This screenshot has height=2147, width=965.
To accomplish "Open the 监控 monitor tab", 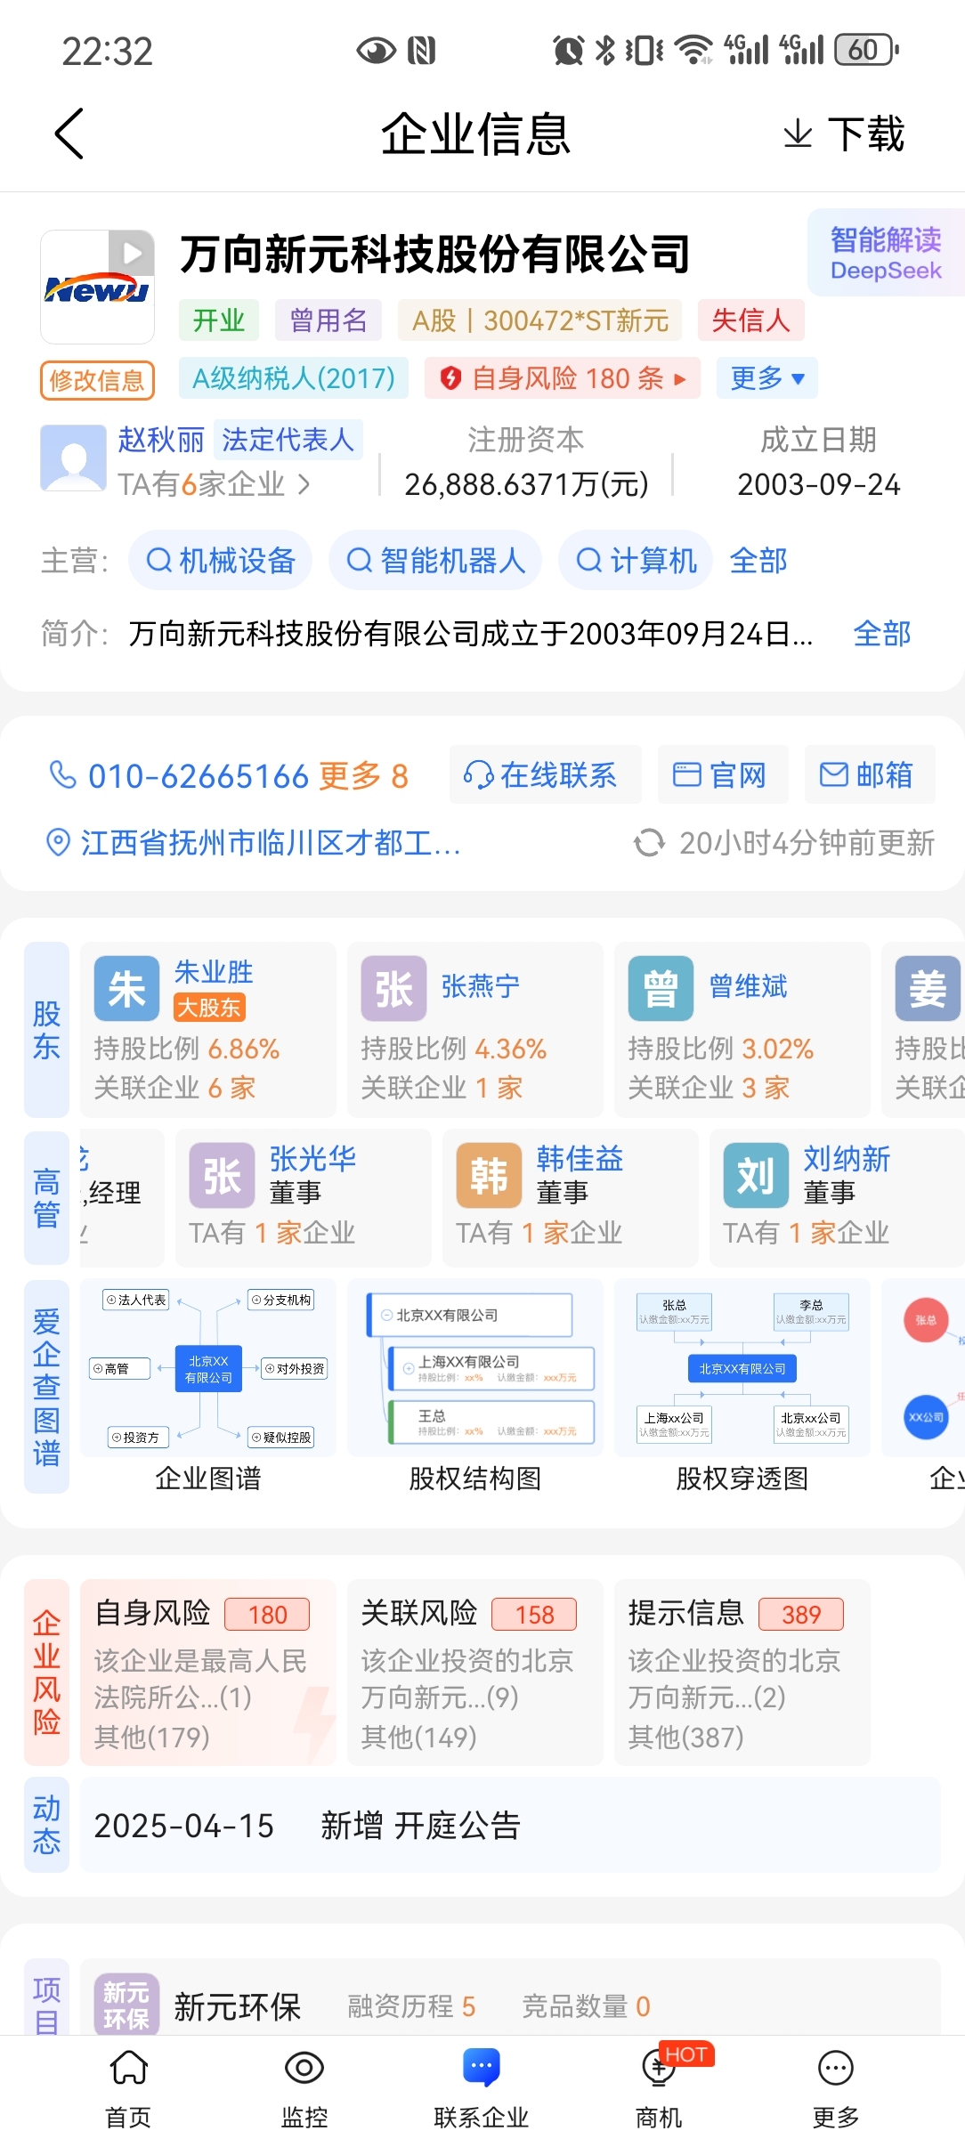I will click(304, 2088).
